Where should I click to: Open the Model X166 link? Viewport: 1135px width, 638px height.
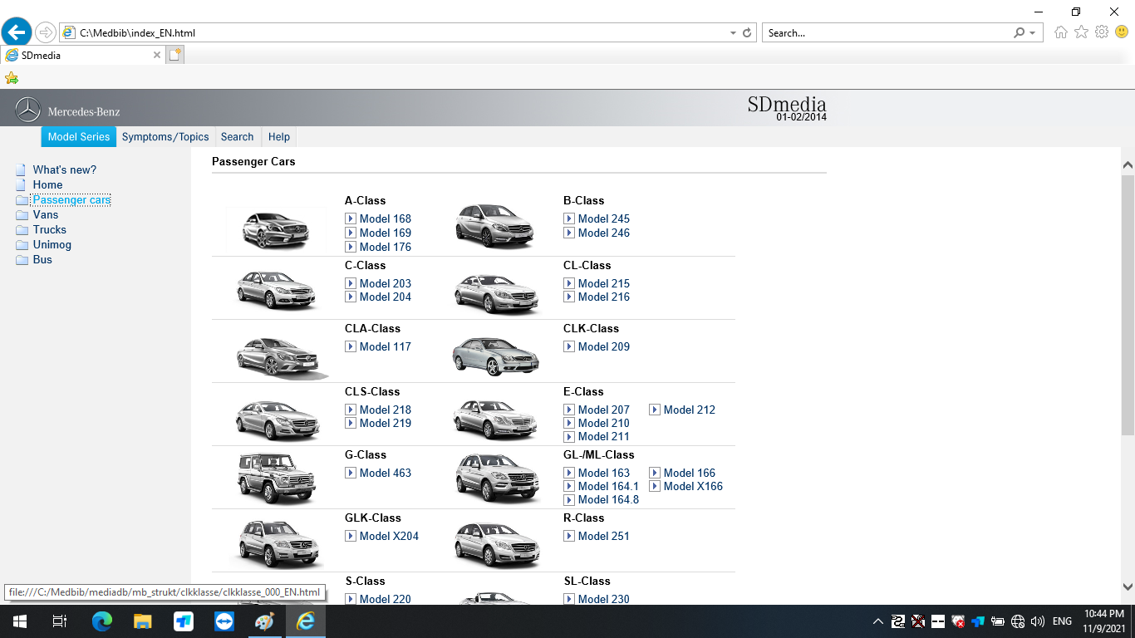[x=693, y=487]
